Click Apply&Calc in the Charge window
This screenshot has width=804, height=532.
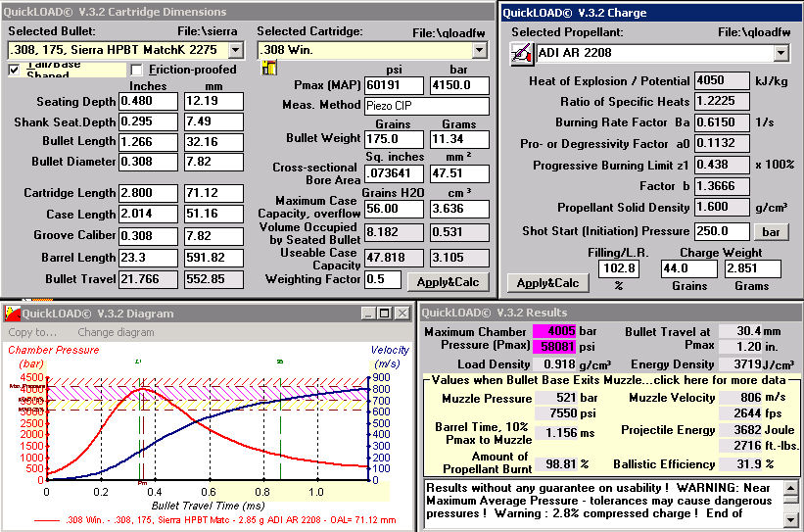[x=547, y=283]
